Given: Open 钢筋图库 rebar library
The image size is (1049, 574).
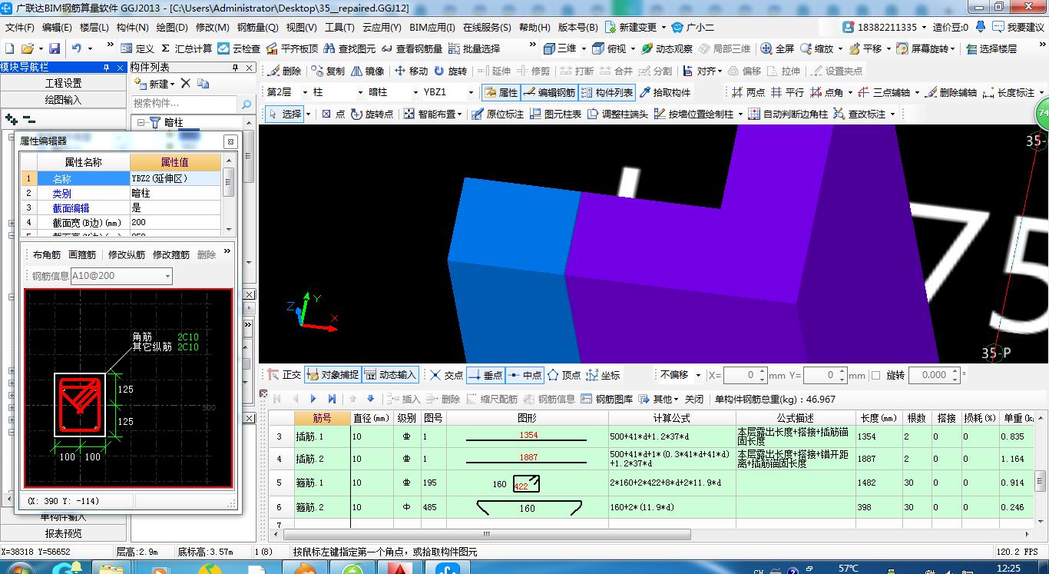Looking at the screenshot, I should coord(607,399).
